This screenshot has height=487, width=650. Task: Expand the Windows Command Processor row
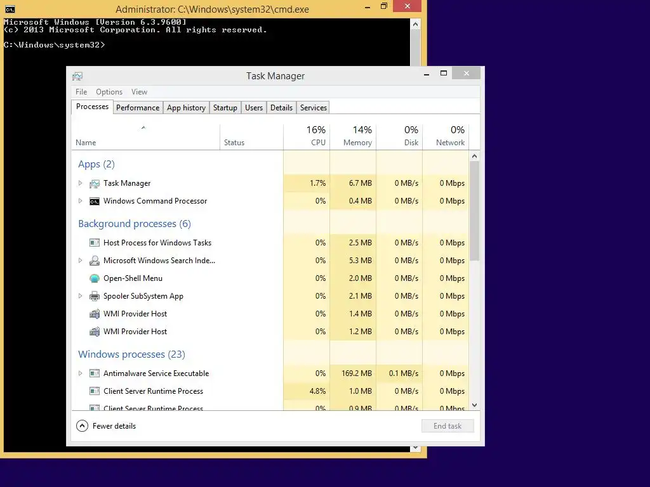81,201
